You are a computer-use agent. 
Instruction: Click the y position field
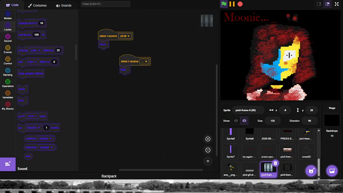point(311,110)
